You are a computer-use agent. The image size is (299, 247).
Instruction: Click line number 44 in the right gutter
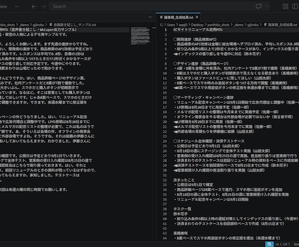(x=165, y=238)
